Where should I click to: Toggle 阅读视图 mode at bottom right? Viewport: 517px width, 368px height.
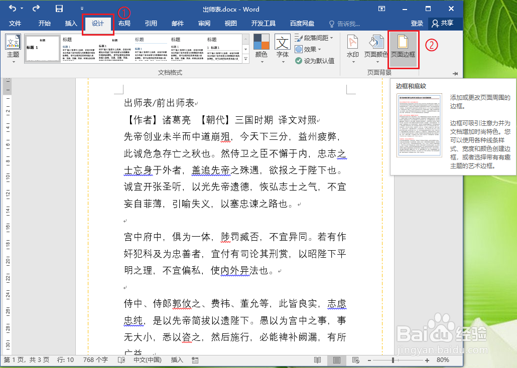pyautogui.click(x=317, y=359)
